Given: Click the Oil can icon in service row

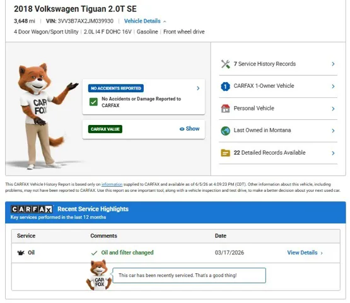Looking at the screenshot, I should (x=21, y=252).
